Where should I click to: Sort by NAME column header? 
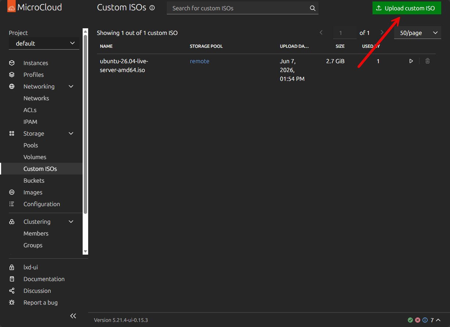pyautogui.click(x=106, y=46)
